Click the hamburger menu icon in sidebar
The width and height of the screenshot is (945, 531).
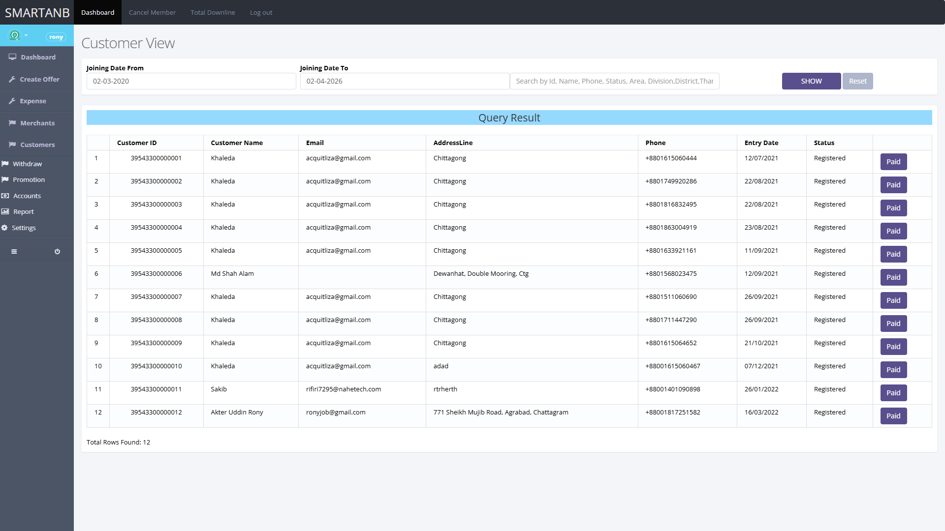pos(14,251)
